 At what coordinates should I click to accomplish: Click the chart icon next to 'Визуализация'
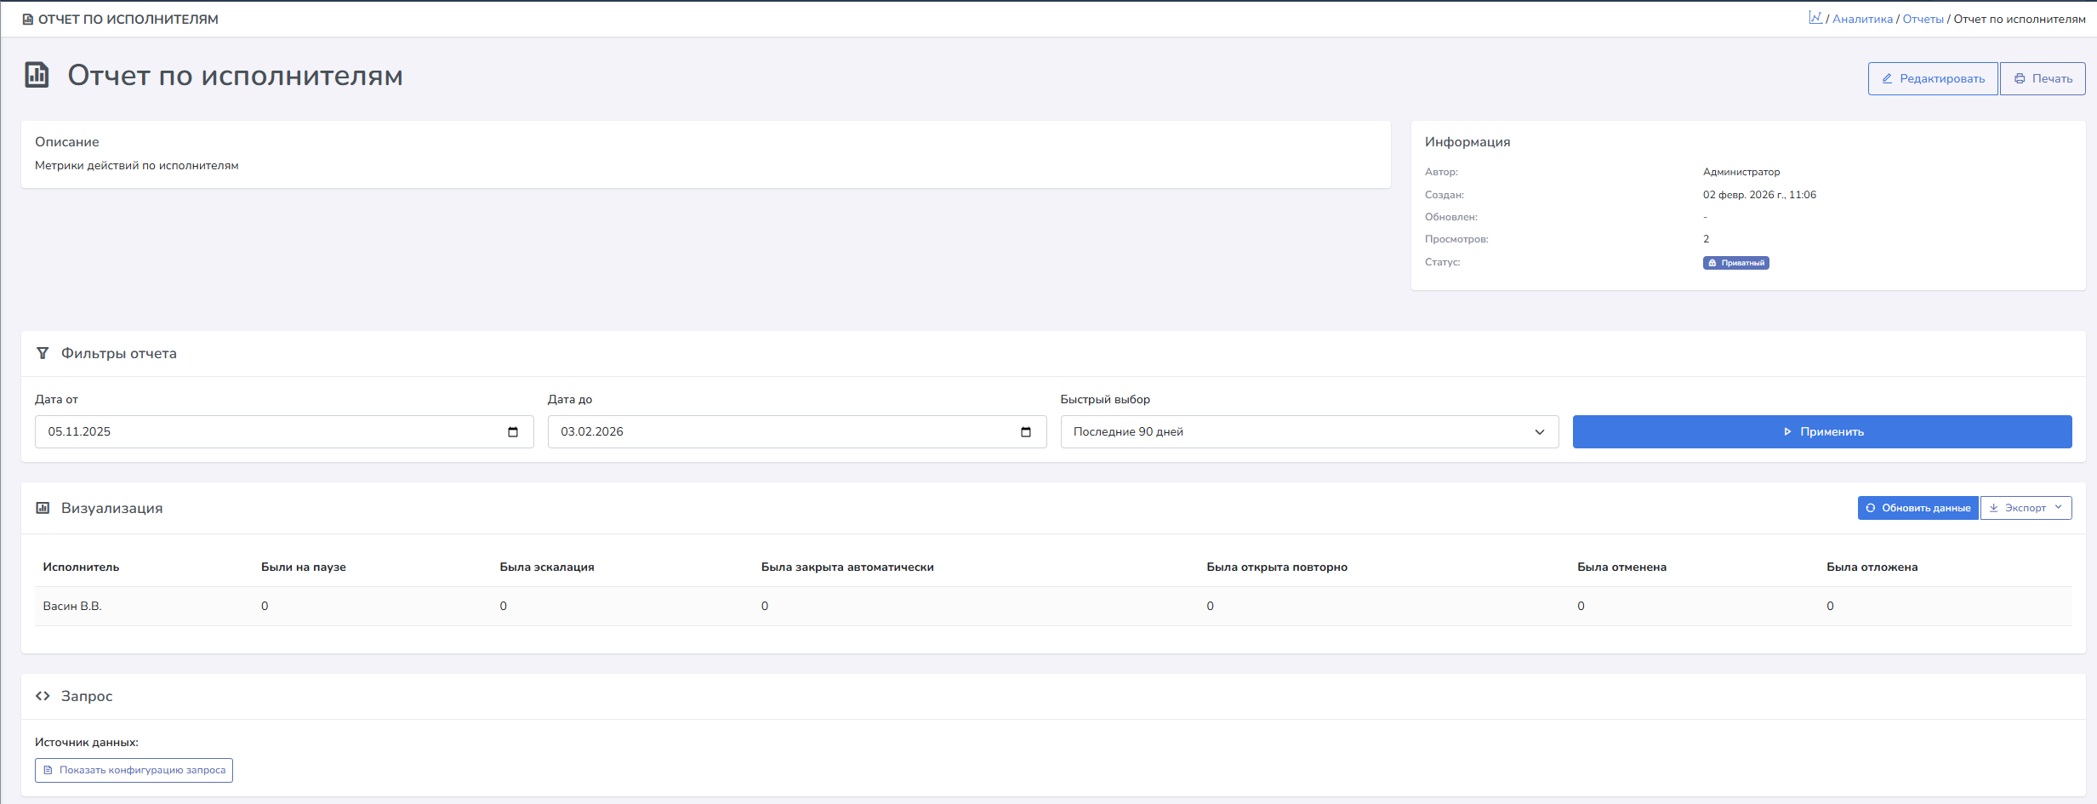[x=43, y=508]
